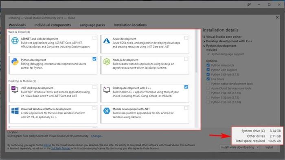The width and height of the screenshot is (285, 160).
Task: Click the .NET desktop development icon
Action: (15, 89)
